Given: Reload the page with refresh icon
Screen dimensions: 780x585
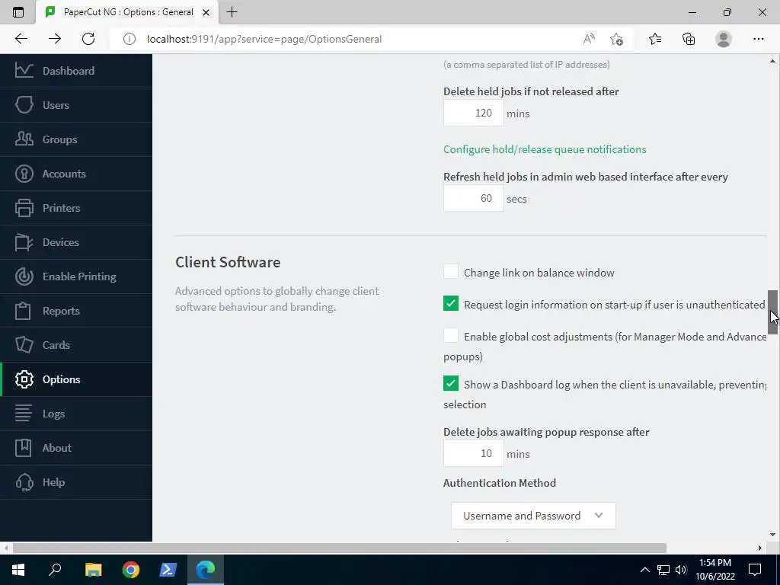Looking at the screenshot, I should point(88,39).
